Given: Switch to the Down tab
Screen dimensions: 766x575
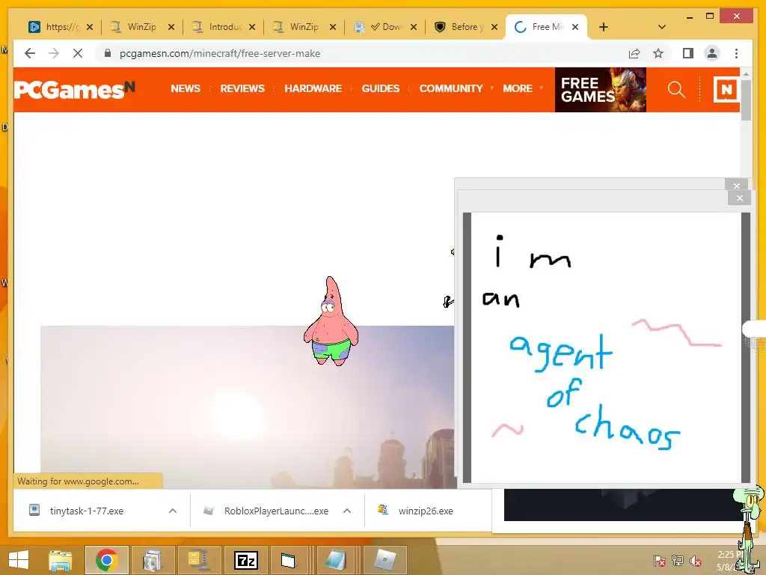Looking at the screenshot, I should click(x=385, y=27).
